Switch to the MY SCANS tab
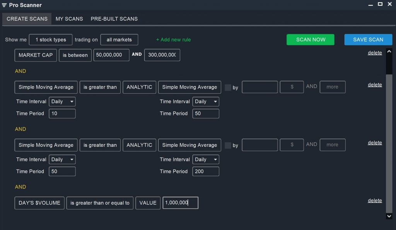Screen dimensions: 396x230 pyautogui.click(x=69, y=19)
